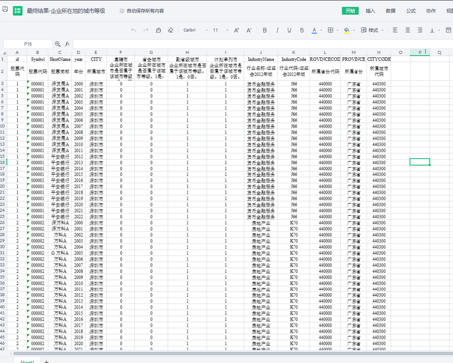Click the eraser clear-format icon
Viewport: 453px width, 363px height.
(x=171, y=30)
